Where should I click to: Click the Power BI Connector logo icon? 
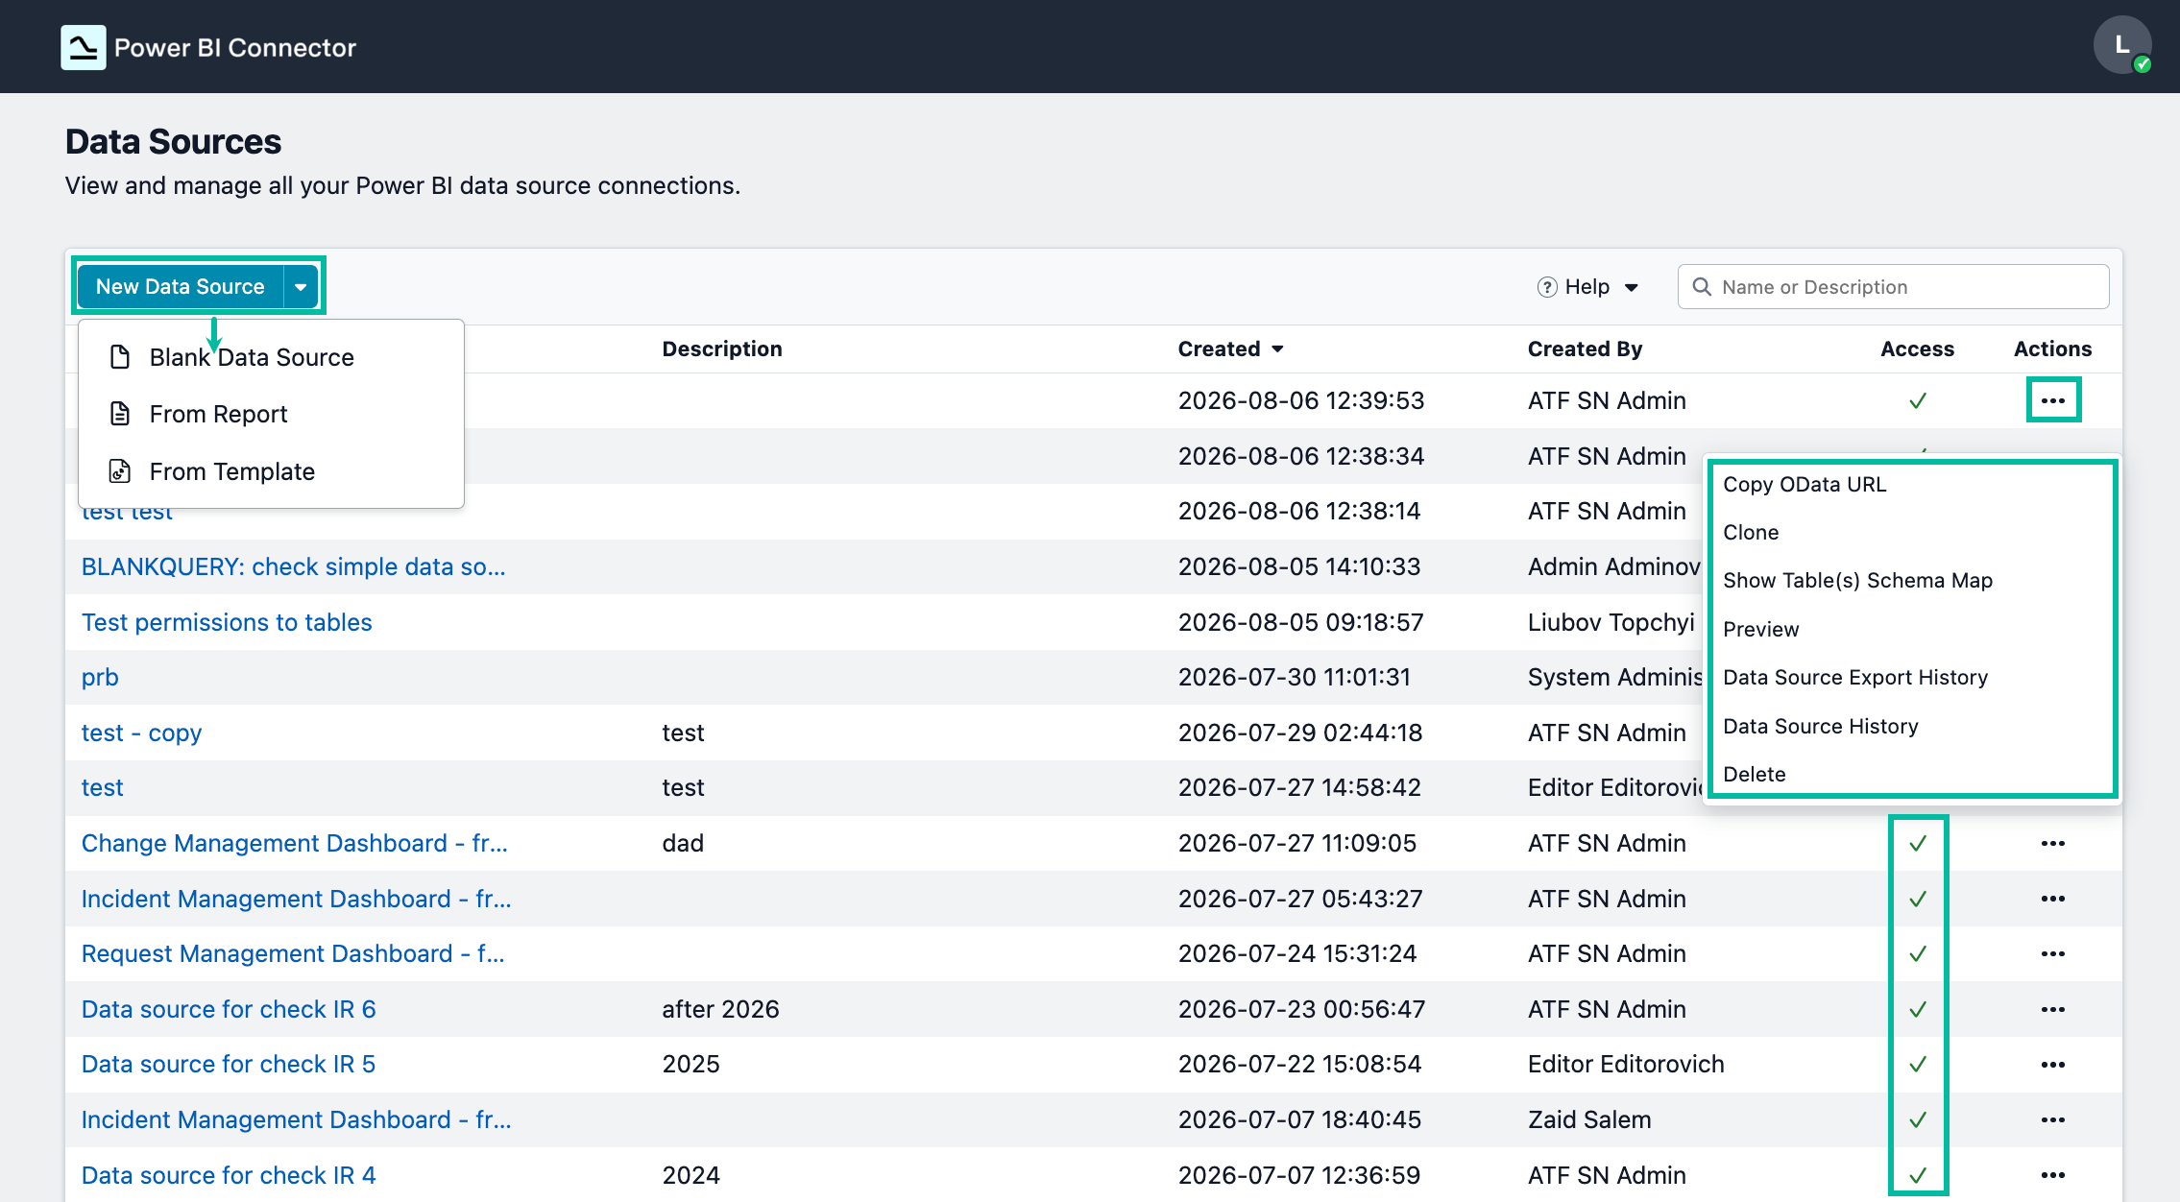(84, 47)
